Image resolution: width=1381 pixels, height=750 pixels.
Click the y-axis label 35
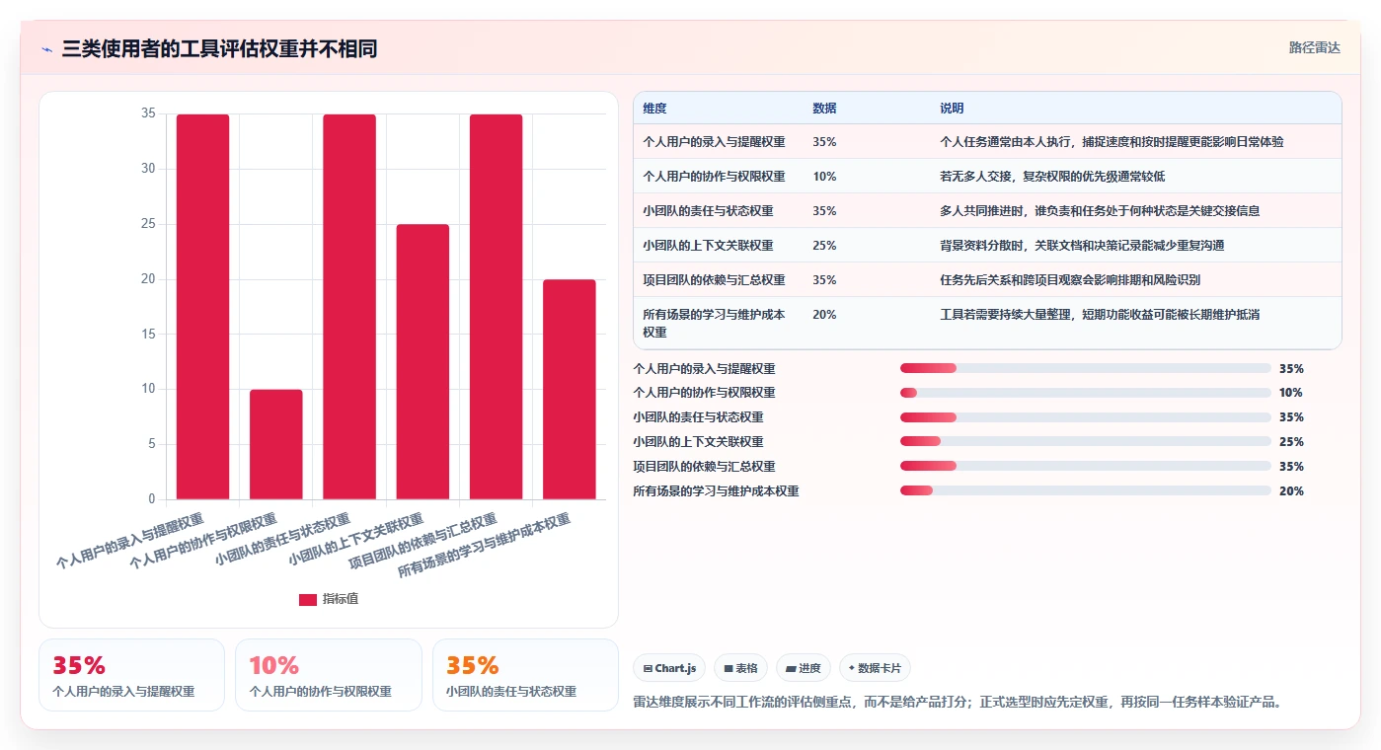pos(148,113)
